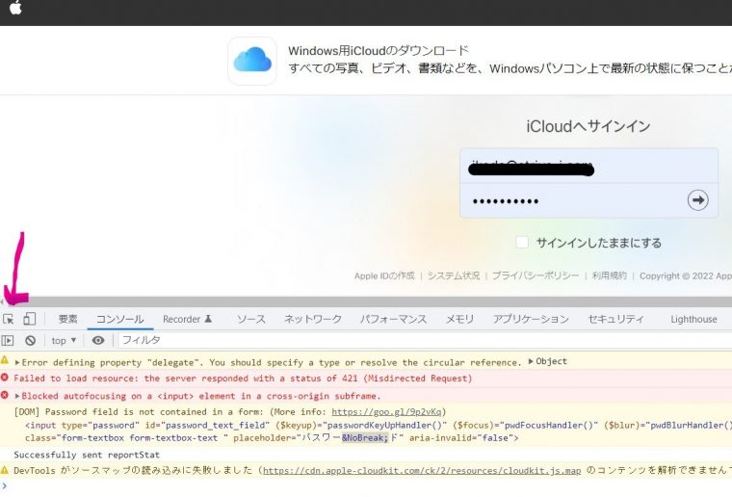
Task: Click the Apple IDの作成 link
Action: pos(384,275)
